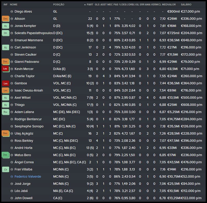The image size is (207, 203).
Task: Click the NOME column header
Action: point(14,5)
